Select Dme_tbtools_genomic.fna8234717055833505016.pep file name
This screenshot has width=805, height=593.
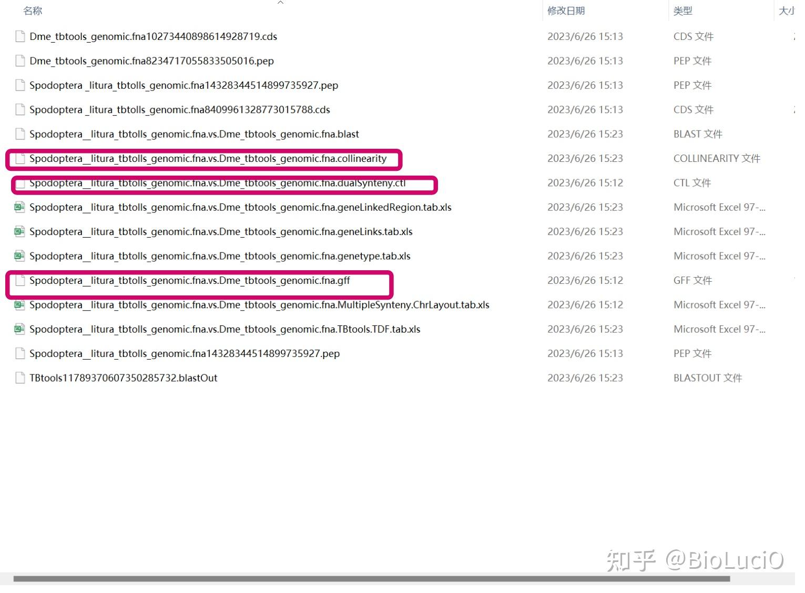[151, 61]
